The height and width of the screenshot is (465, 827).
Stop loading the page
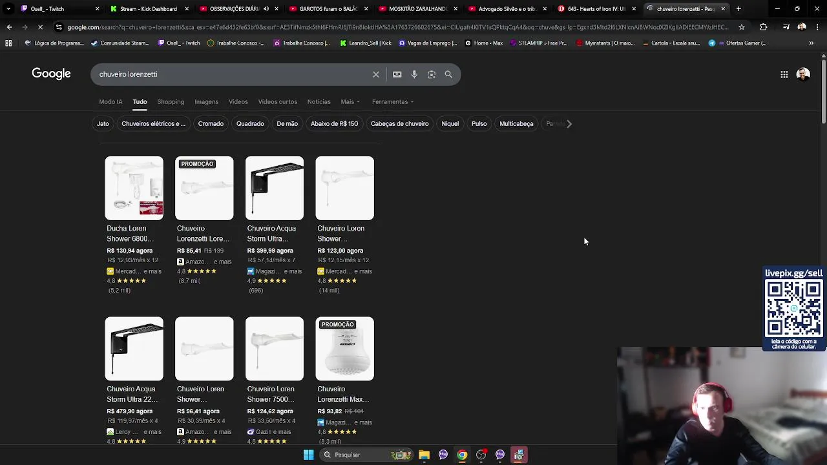tap(40, 27)
